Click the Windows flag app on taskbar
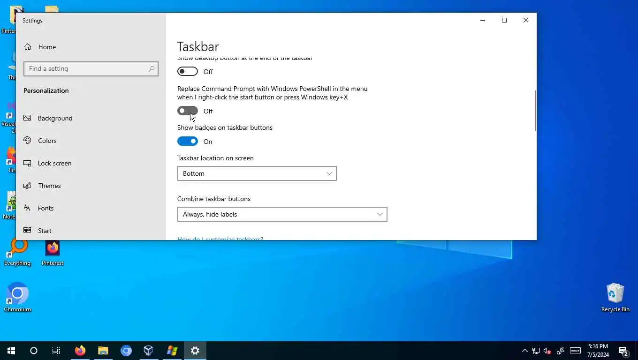The image size is (638, 360). 172,351
